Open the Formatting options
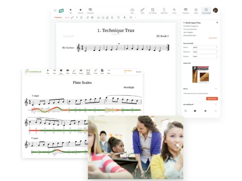Image resolution: width=242 pixels, height=181 pixels. (152, 11)
